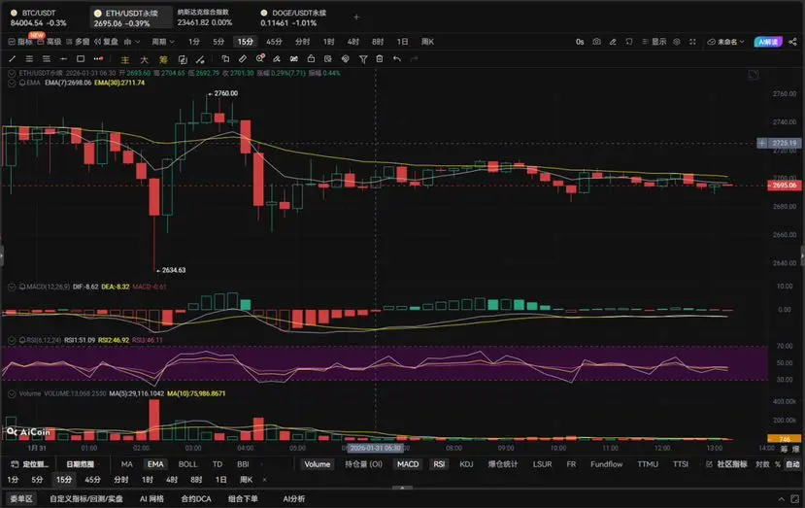
Task: Switch to the DOGE/USDT永续 symbol tab
Action: 293,17
